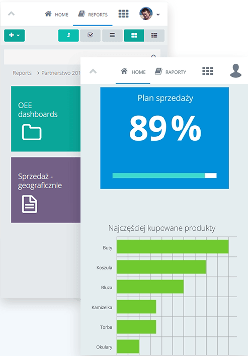
Task: Click the Plan sprzedaży progress bar
Action: (164, 175)
